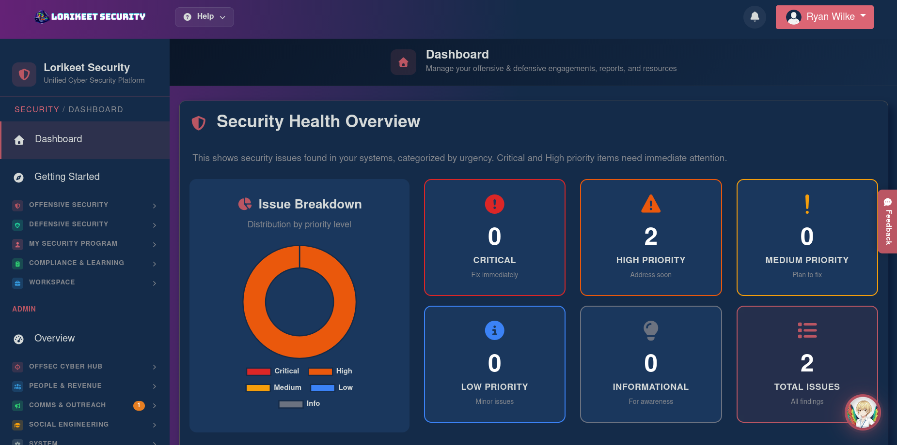This screenshot has height=445, width=897.
Task: Open the notifications bell icon
Action: tap(755, 16)
